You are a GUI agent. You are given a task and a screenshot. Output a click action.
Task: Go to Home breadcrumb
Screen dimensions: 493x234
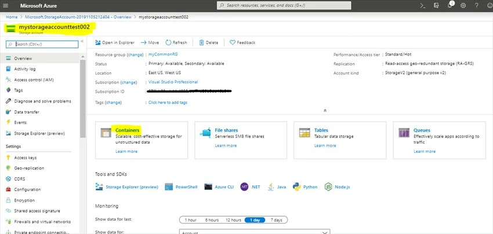pyautogui.click(x=12, y=17)
